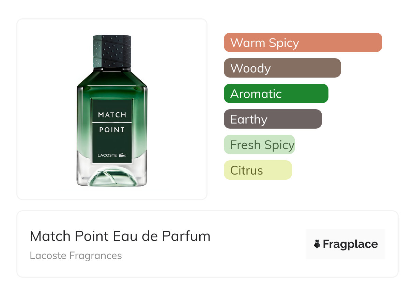Click the Match Point Eau de Parfum title
The height and width of the screenshot is (294, 415).
[x=120, y=236]
